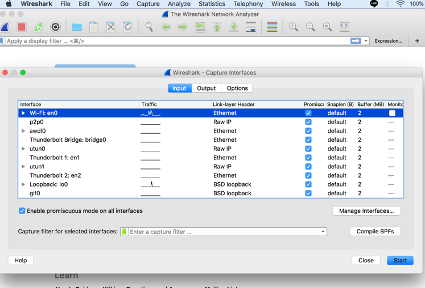Toggle promiscuous checkbox for Thunderbolt Bridge: bridge0
425x288 pixels.
click(x=308, y=140)
